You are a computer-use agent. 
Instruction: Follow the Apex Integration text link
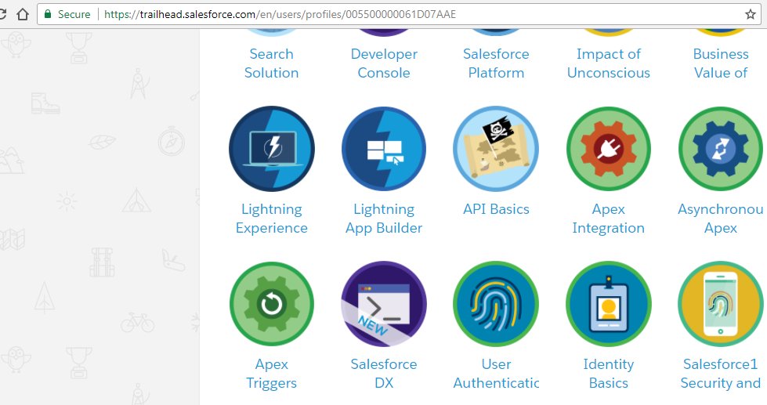(x=609, y=219)
